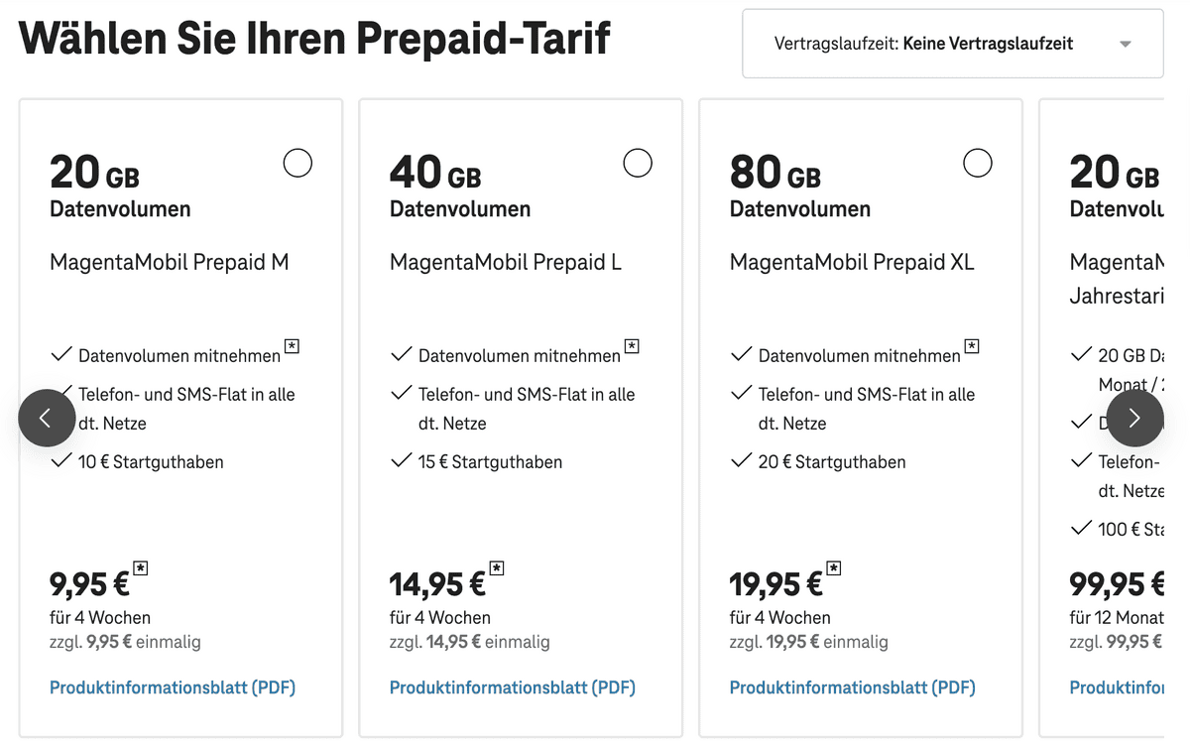
Task: Click the MagentaMobil Prepaid M tariff name
Action: [170, 263]
